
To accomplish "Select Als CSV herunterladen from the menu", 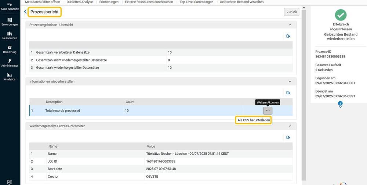I will tap(254, 120).
